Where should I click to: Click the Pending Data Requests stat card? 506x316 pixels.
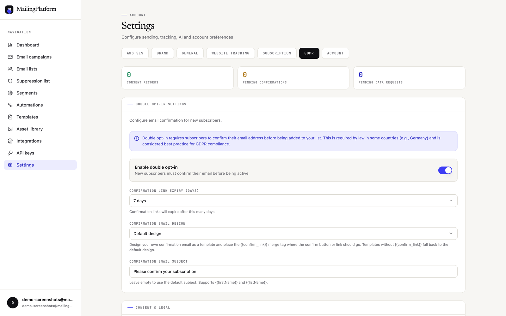(x=409, y=78)
